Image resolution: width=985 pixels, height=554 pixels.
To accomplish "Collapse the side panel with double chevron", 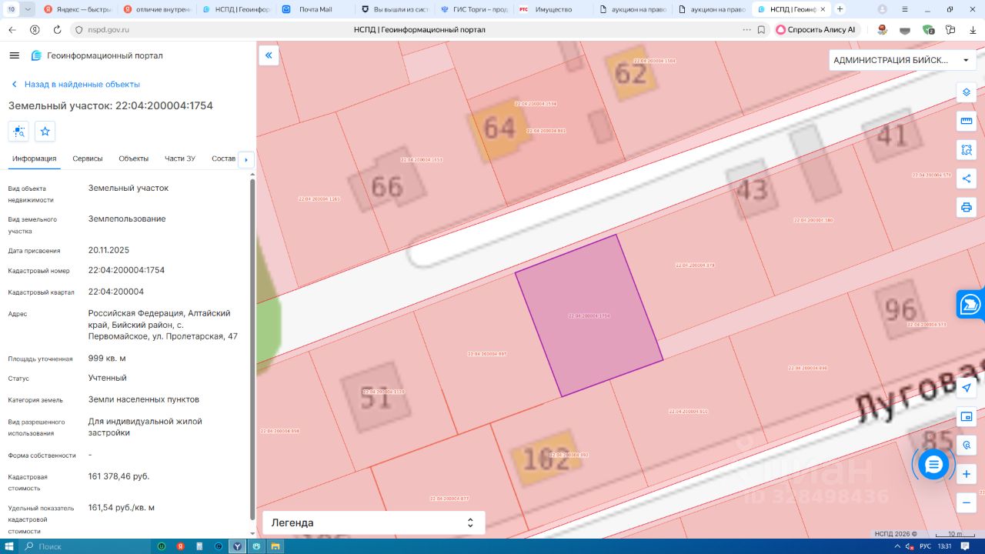I will [269, 55].
